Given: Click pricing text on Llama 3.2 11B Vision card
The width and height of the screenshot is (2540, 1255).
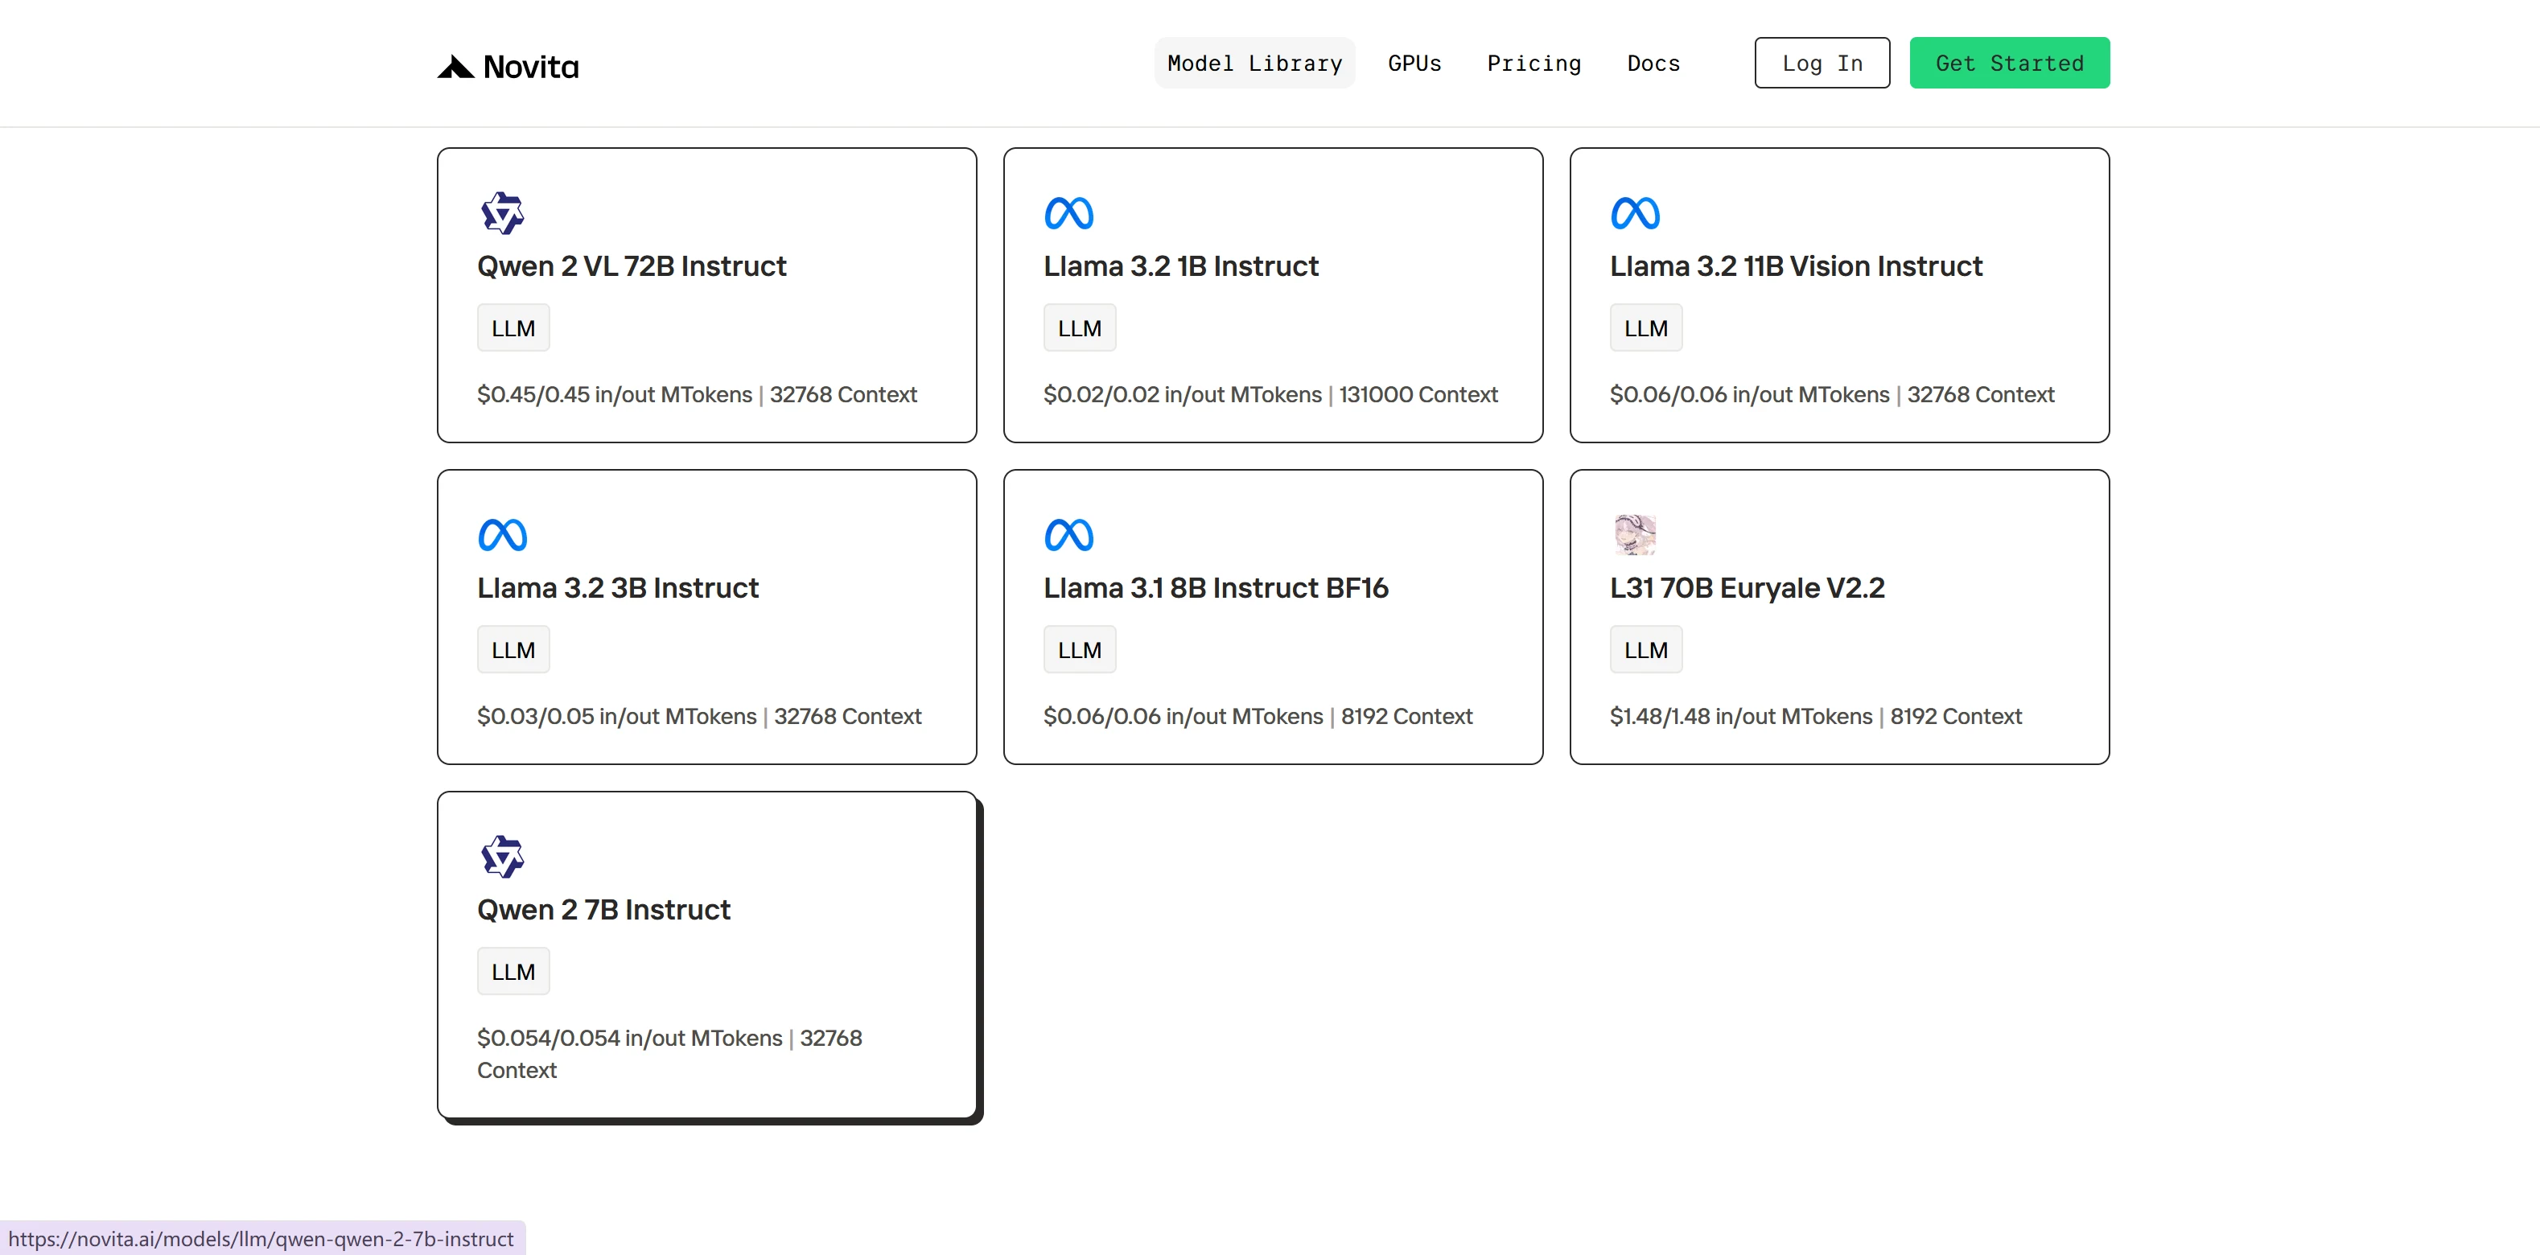Looking at the screenshot, I should [1832, 394].
